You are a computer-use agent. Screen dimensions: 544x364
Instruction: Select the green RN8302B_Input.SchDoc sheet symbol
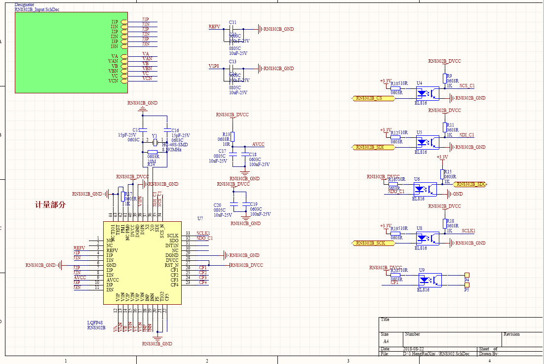click(71, 52)
